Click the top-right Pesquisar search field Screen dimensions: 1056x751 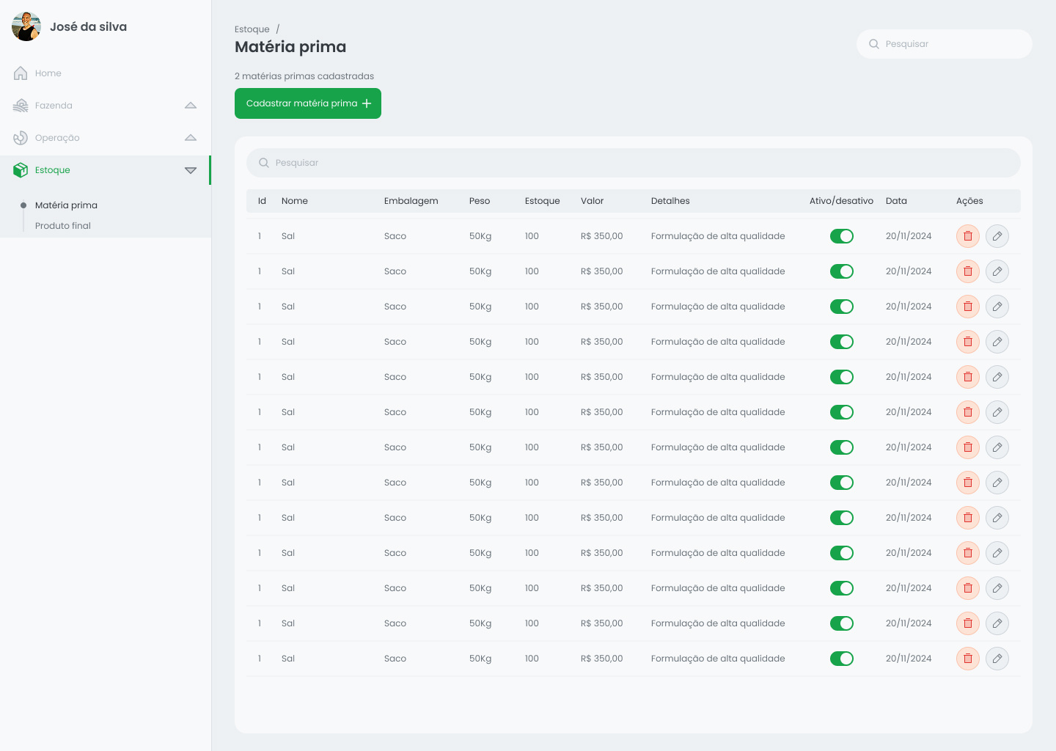[945, 44]
